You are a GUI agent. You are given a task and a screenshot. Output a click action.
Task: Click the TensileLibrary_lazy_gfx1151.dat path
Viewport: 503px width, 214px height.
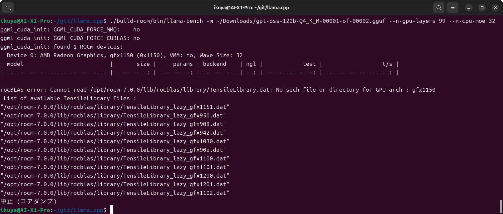point(115,107)
